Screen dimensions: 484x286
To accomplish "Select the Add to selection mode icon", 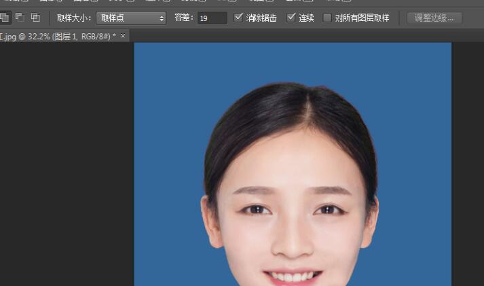I will 4,18.
